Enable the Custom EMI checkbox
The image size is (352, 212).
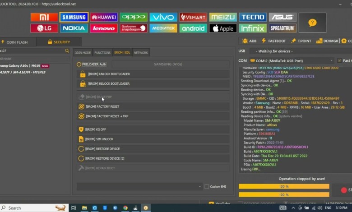pos(207,187)
